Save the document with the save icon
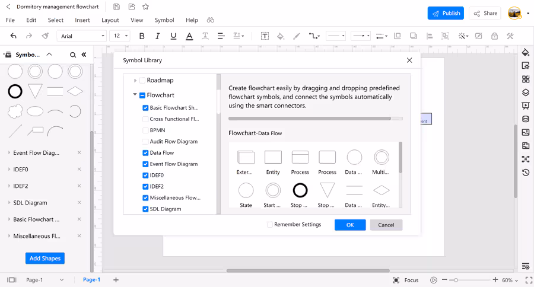The width and height of the screenshot is (534, 287). coord(116,7)
